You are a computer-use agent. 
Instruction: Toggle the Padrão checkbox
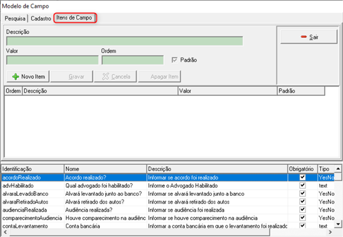pyautogui.click(x=174, y=60)
